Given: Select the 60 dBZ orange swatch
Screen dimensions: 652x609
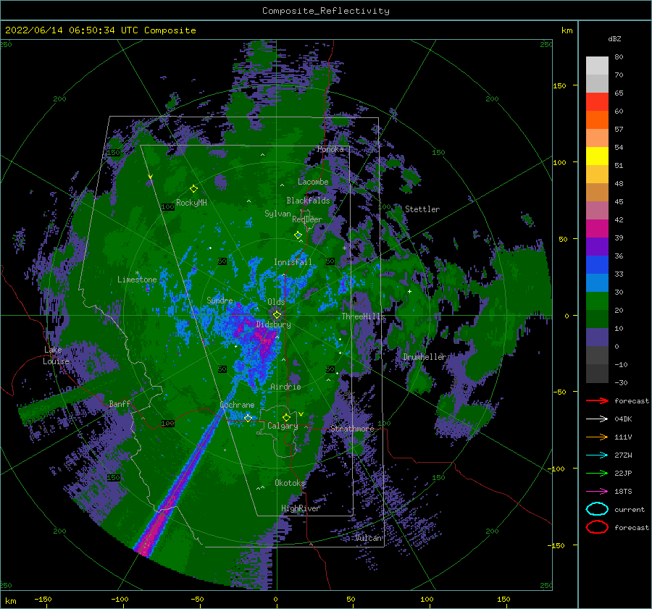Looking at the screenshot, I should (597, 119).
